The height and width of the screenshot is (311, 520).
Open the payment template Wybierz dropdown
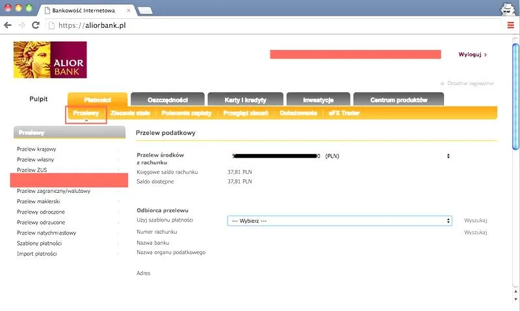coord(339,221)
